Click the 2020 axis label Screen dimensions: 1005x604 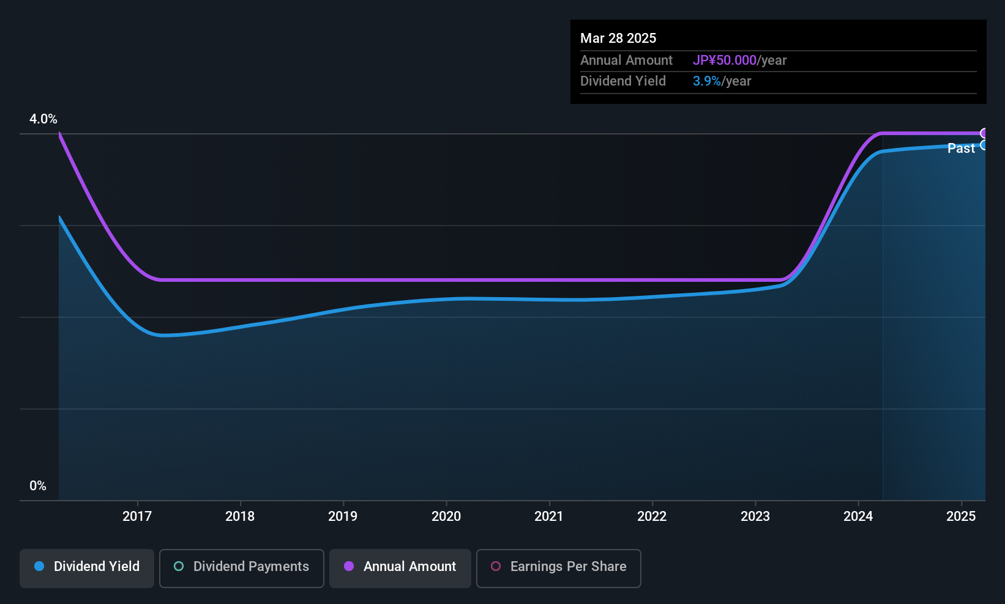446,517
